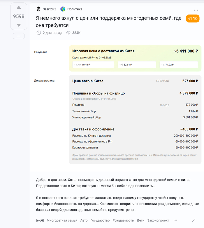
Task: Click the orange megaphone 10 badge
Action: [193, 18]
